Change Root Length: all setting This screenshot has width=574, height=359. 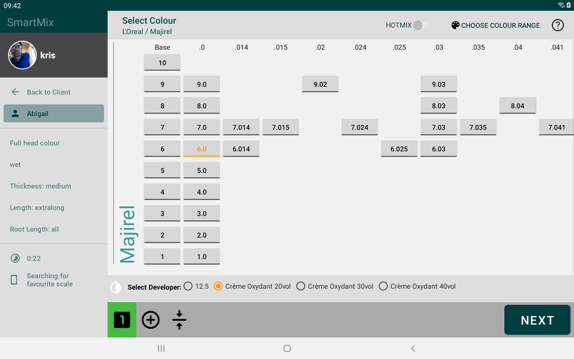(x=34, y=229)
